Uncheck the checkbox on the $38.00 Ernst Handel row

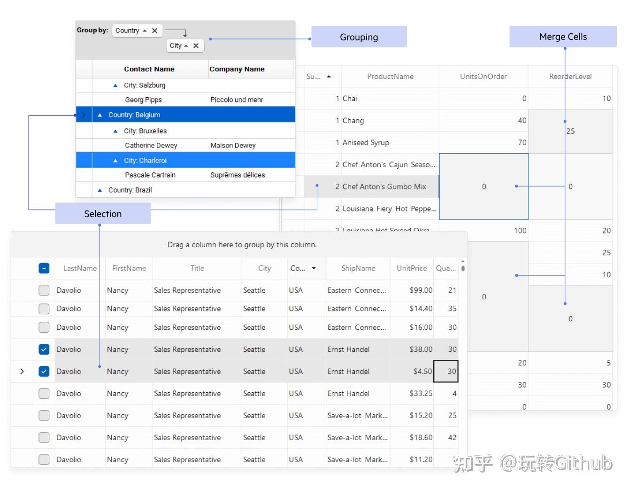coord(44,349)
